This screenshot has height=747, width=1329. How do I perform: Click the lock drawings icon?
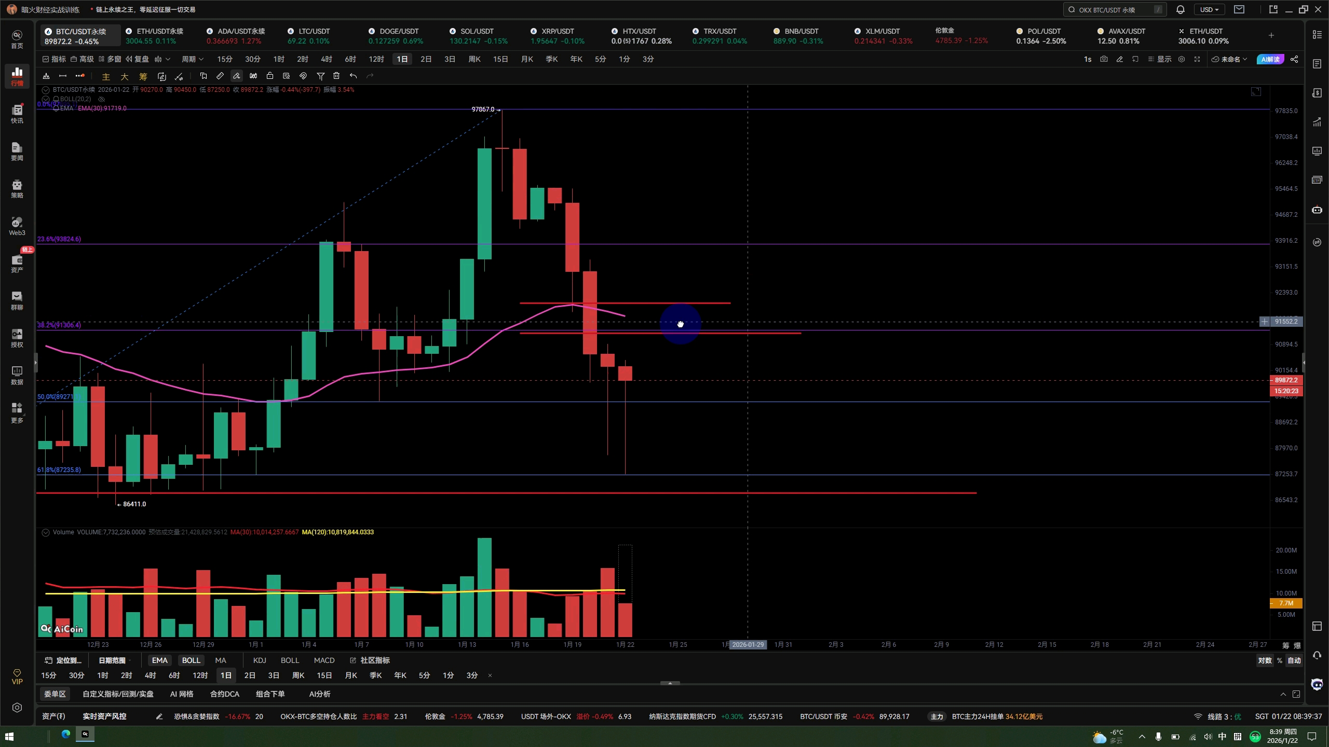tap(269, 76)
